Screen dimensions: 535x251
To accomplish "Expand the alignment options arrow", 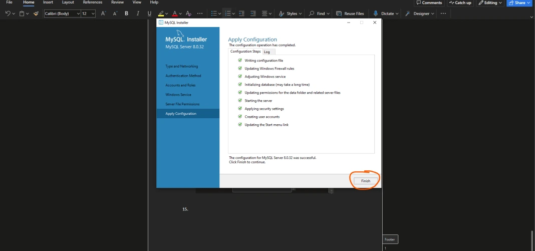I will point(270,14).
